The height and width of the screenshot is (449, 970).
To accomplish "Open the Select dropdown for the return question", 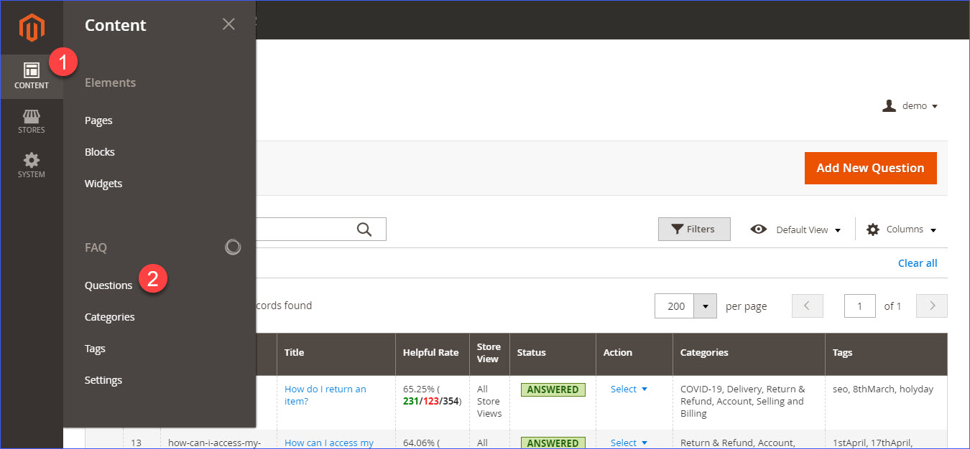I will tap(628, 389).
